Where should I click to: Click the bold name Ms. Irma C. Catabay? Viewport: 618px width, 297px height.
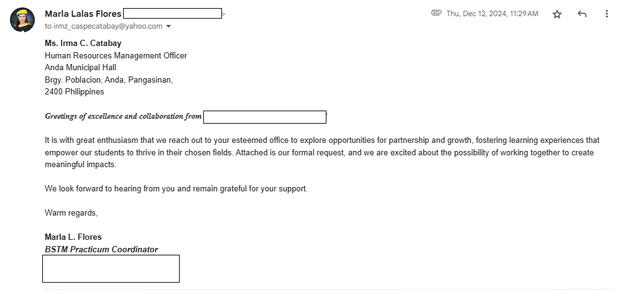(83, 43)
